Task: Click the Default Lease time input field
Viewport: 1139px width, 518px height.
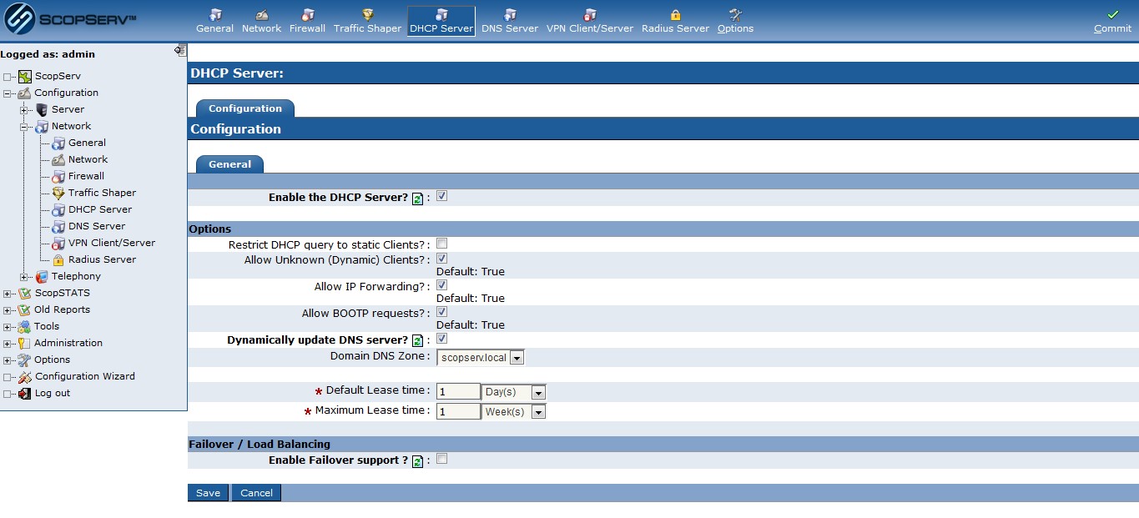Action: [458, 392]
